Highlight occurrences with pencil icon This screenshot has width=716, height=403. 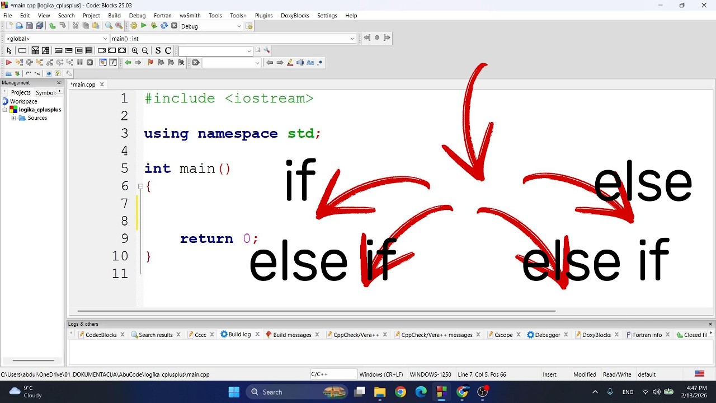point(290,62)
